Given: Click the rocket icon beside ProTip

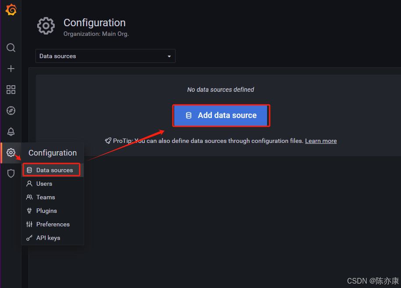Looking at the screenshot, I should tap(108, 141).
